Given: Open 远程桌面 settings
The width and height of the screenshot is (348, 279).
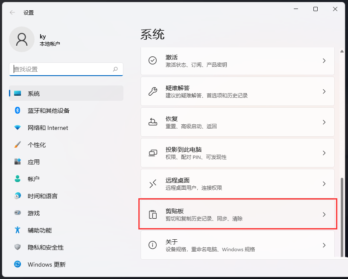Looking at the screenshot, I should click(237, 183).
